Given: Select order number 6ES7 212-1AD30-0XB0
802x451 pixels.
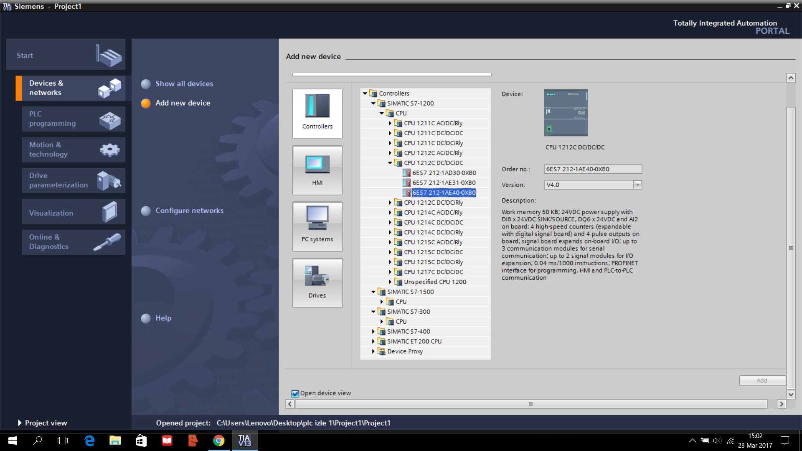Looking at the screenshot, I should 444,173.
